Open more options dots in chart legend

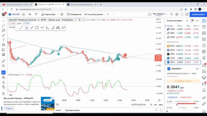(83, 20)
